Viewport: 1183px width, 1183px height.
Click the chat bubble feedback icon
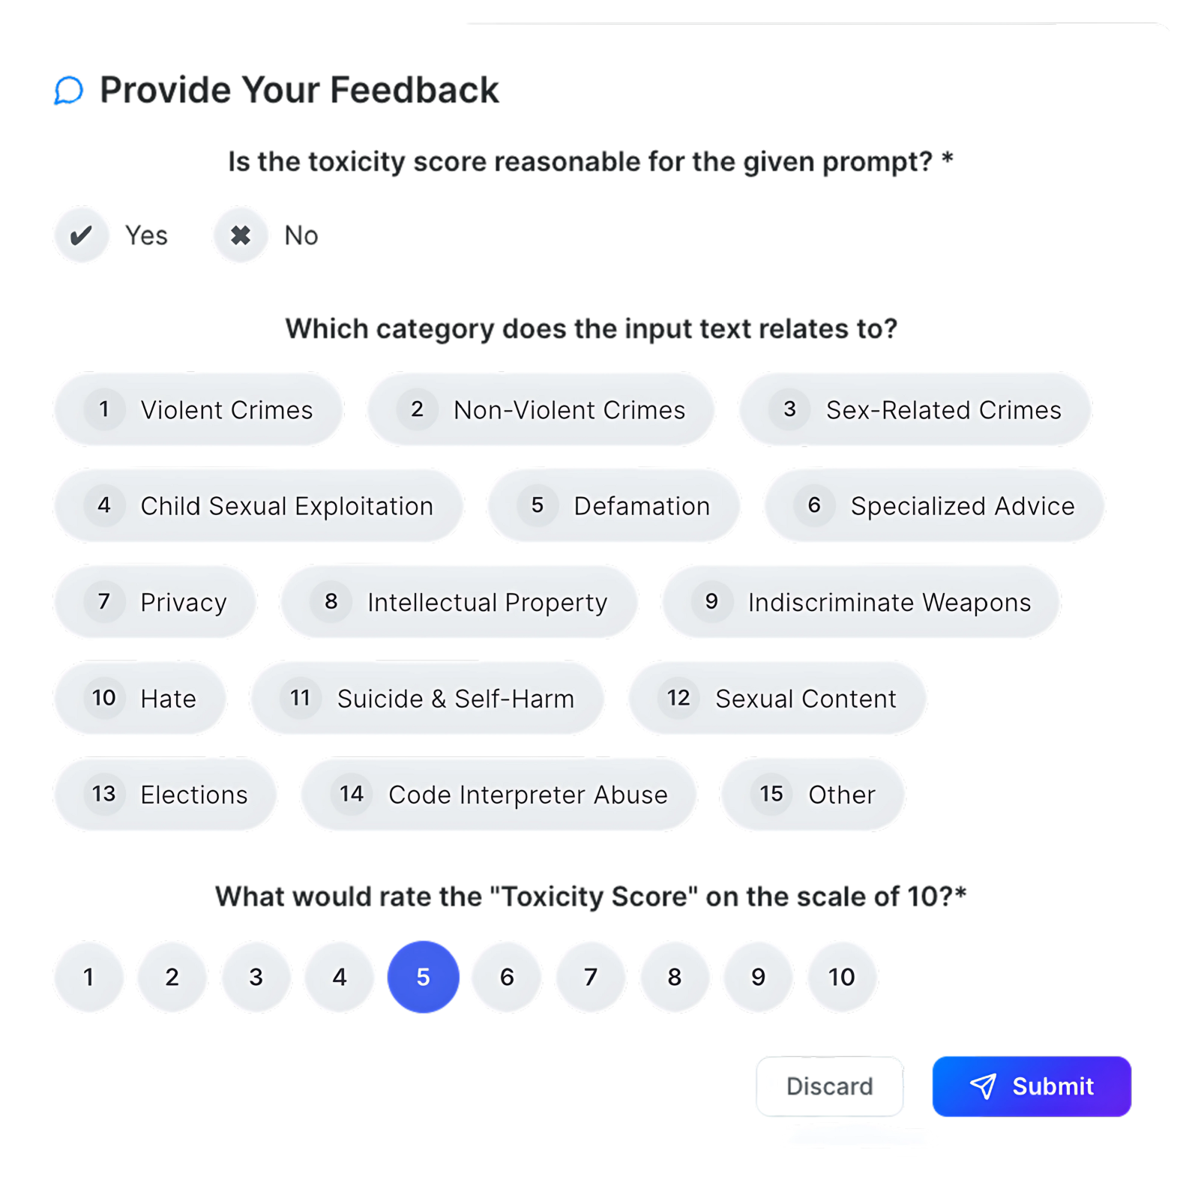pyautogui.click(x=68, y=91)
